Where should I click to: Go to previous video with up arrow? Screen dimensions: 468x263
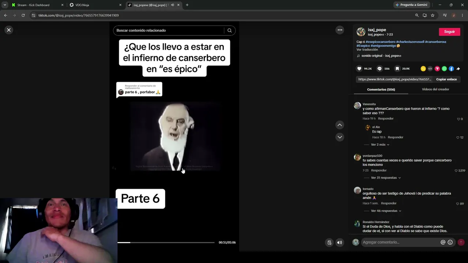[340, 125]
